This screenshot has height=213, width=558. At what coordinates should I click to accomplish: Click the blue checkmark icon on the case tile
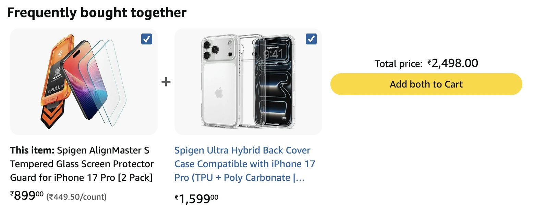tap(311, 39)
